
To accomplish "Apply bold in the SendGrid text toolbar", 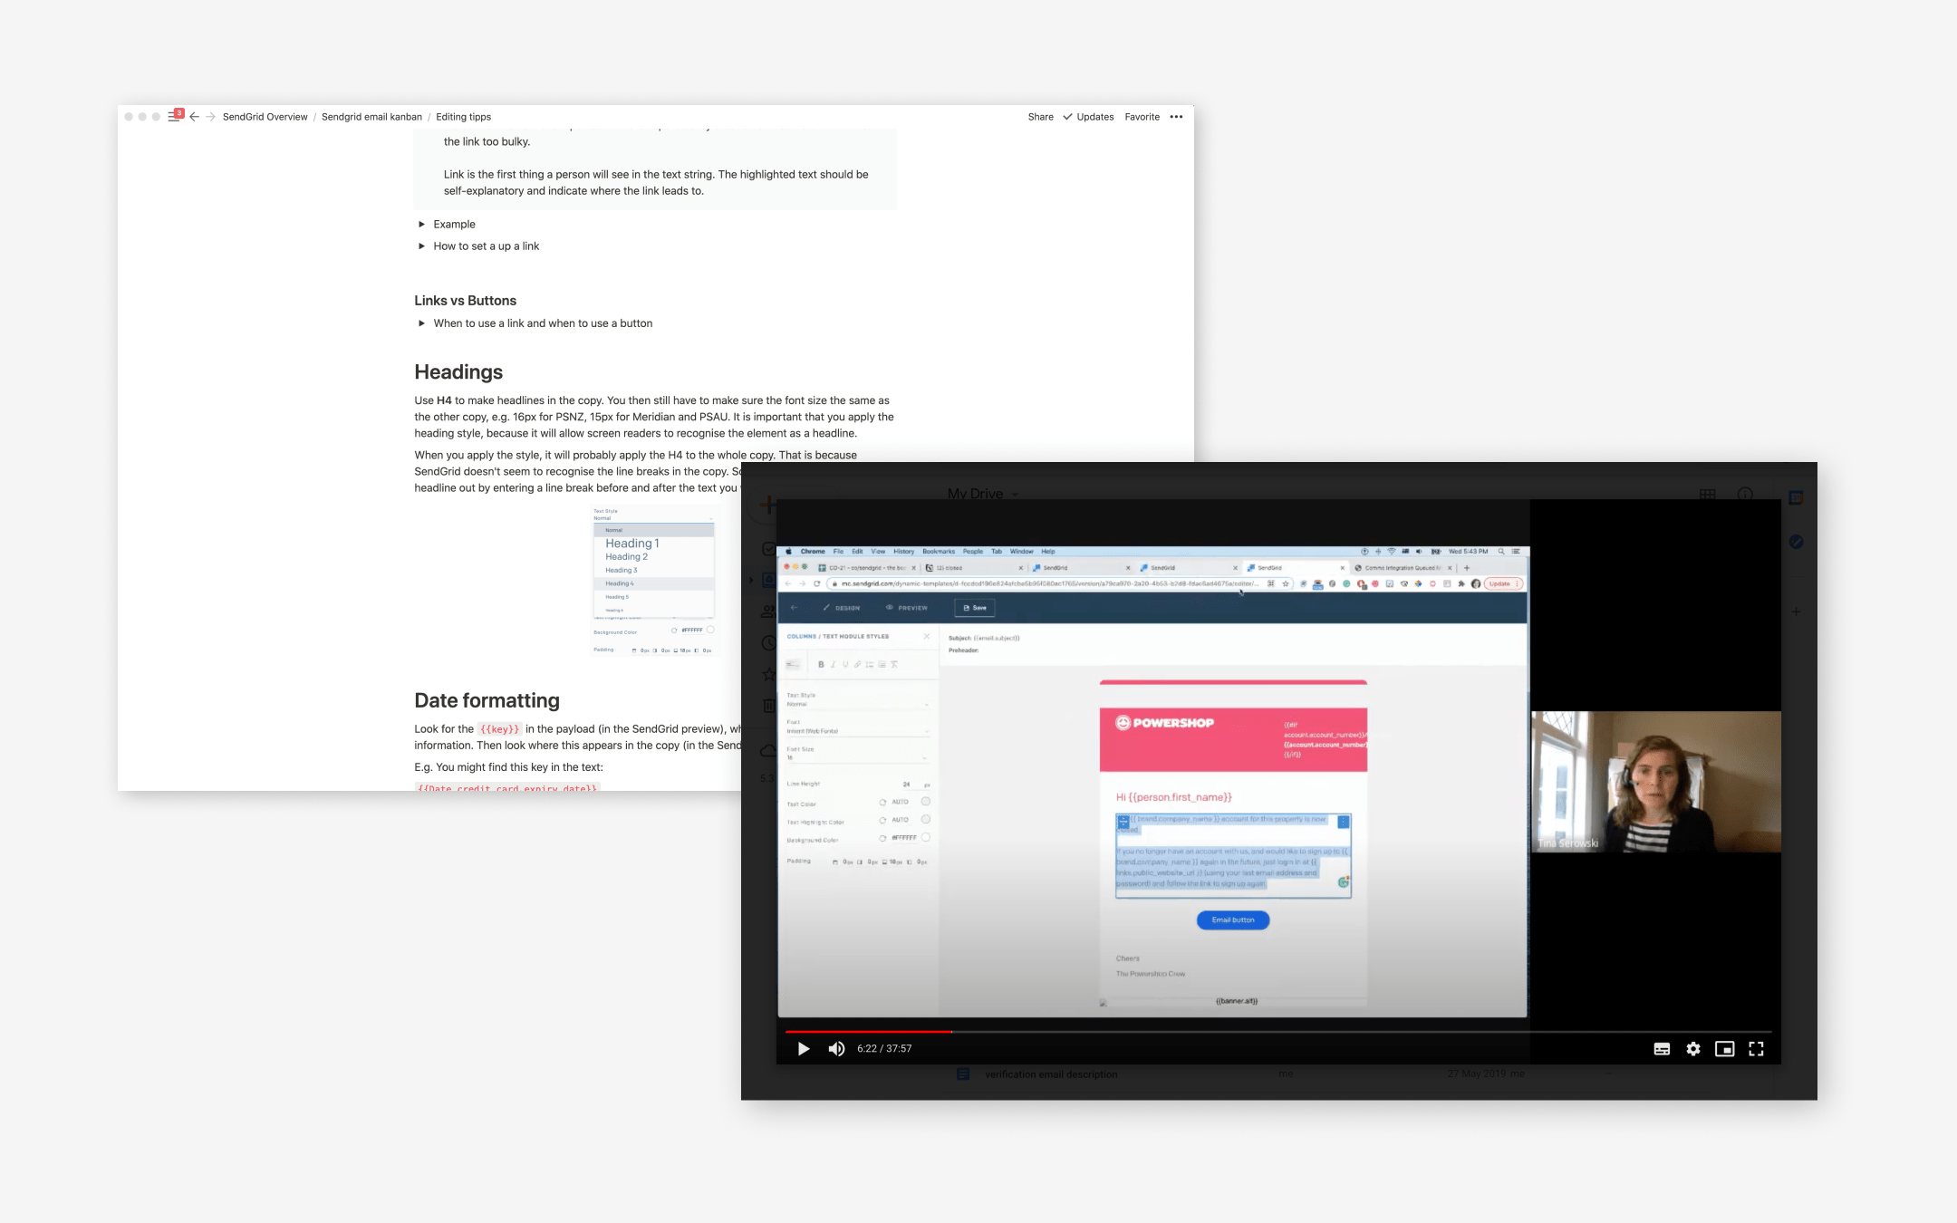I will coord(822,664).
